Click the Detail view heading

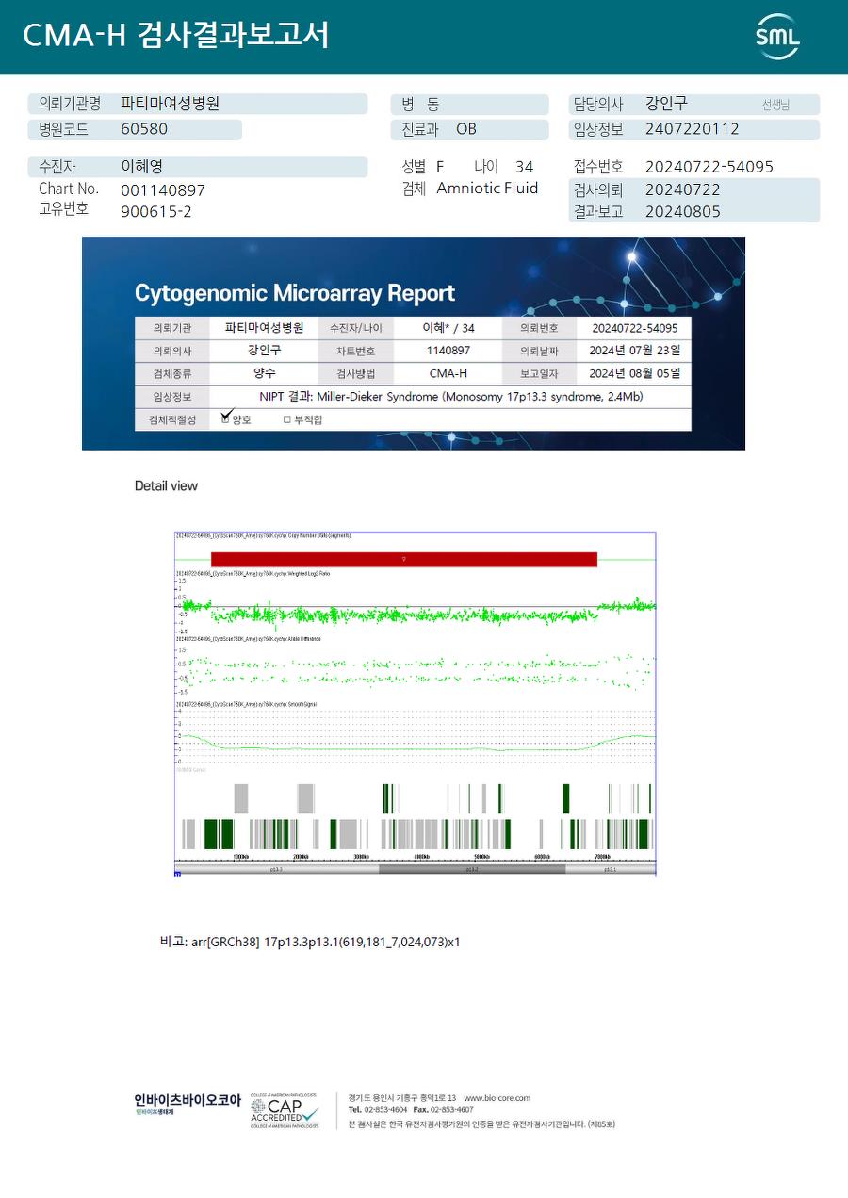click(x=167, y=486)
